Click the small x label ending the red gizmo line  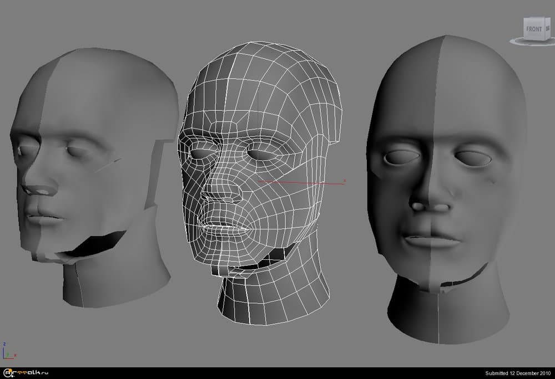click(x=344, y=180)
